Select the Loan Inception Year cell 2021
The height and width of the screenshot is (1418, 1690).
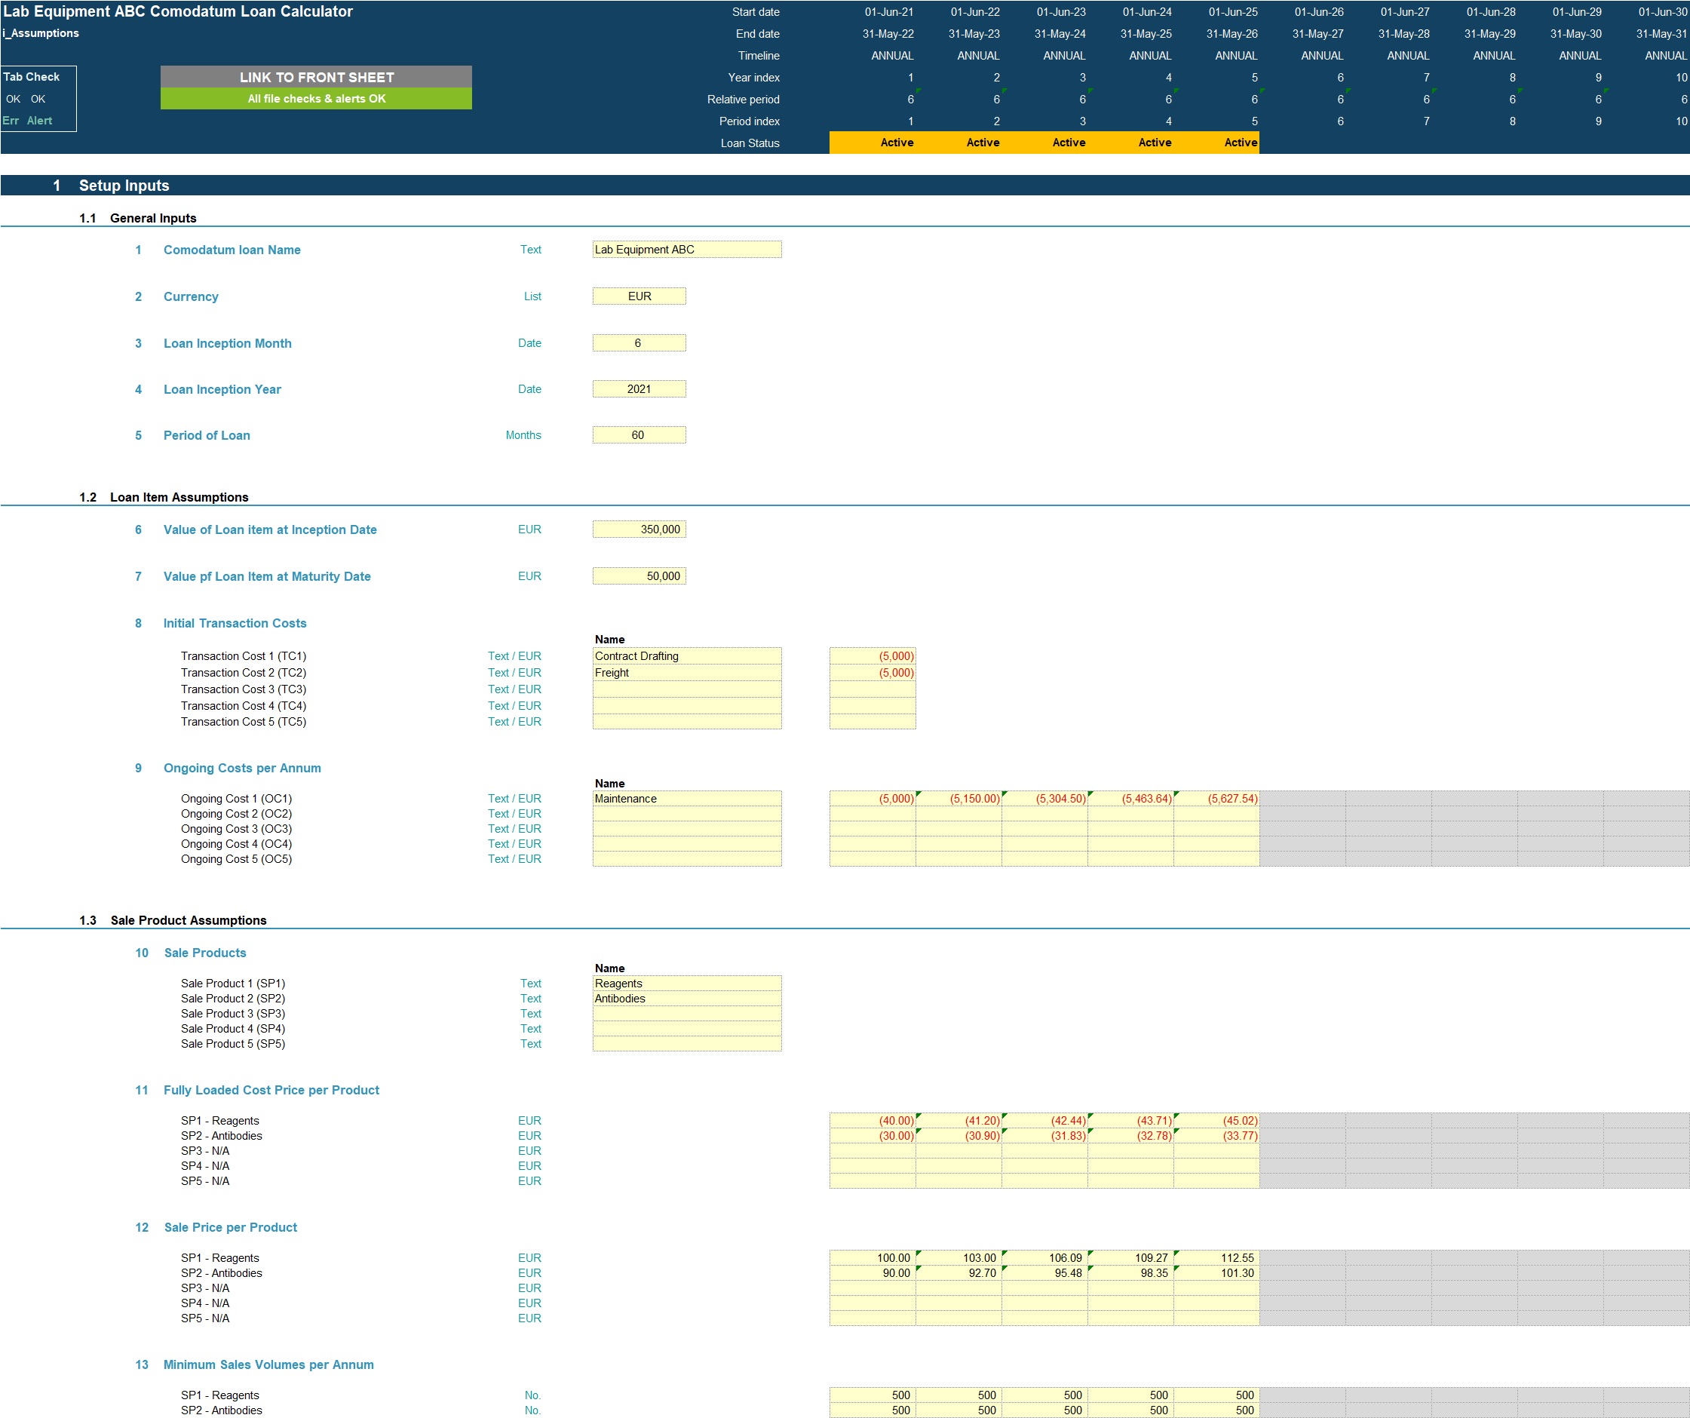639,388
